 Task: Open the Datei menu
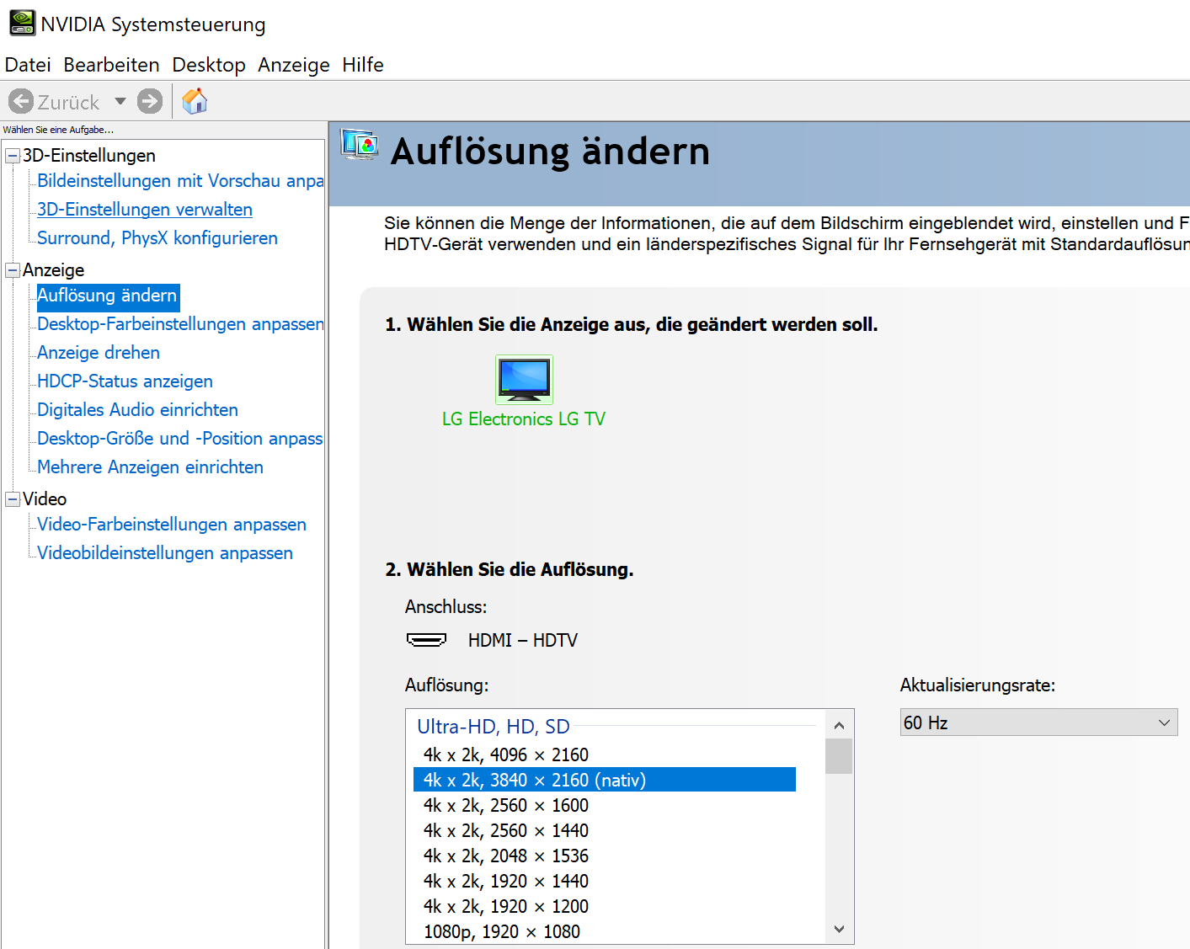click(x=28, y=65)
